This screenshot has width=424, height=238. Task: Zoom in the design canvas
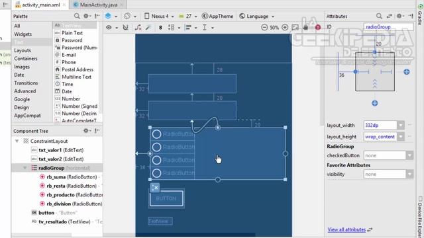285,28
